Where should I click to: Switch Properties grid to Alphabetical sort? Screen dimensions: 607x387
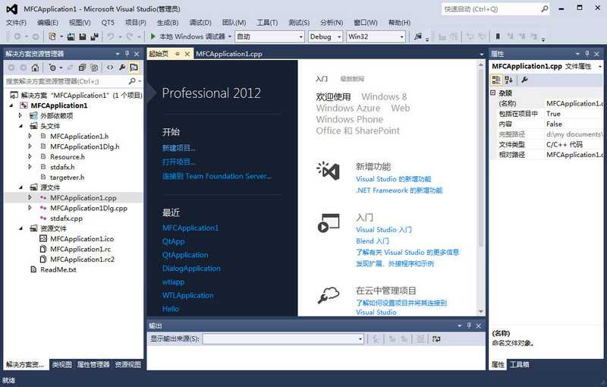[x=508, y=80]
